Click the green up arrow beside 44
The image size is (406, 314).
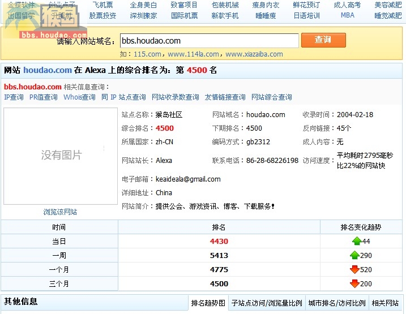coord(357,241)
